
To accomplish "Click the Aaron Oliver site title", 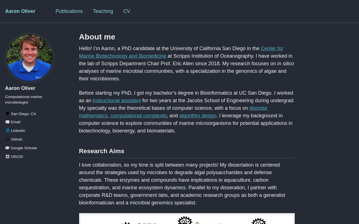I will coord(20,11).
